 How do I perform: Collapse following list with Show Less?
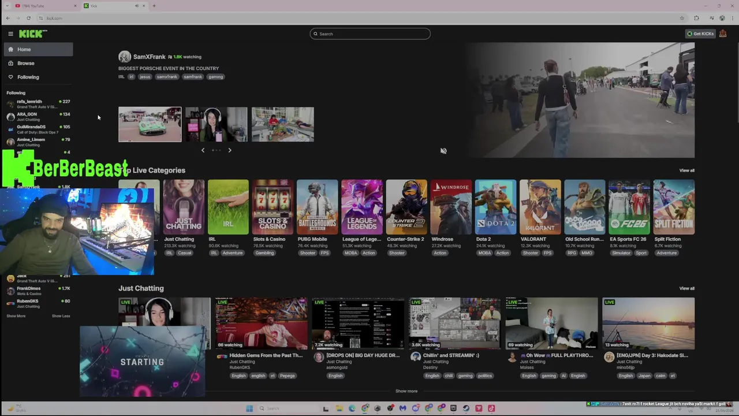[x=61, y=316]
